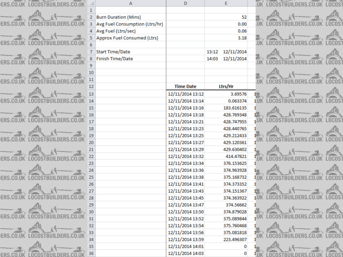Image resolution: width=343 pixels, height=257 pixels.
Task: Select the cell with value 429.630402
Action: 226,149
